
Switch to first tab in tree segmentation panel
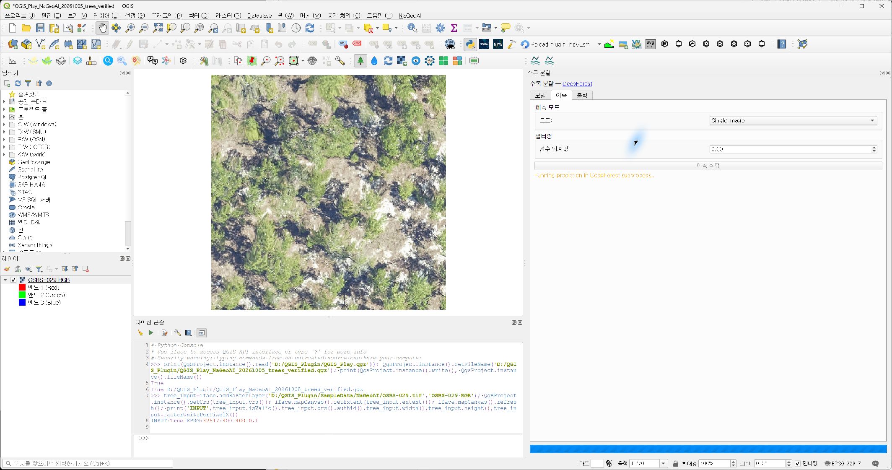click(540, 96)
